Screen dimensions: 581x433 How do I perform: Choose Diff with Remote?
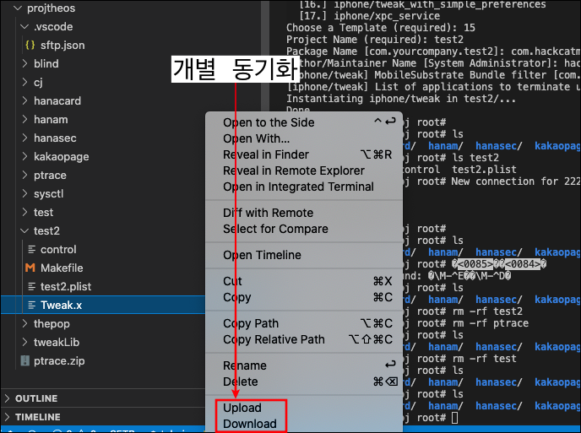coord(304,213)
